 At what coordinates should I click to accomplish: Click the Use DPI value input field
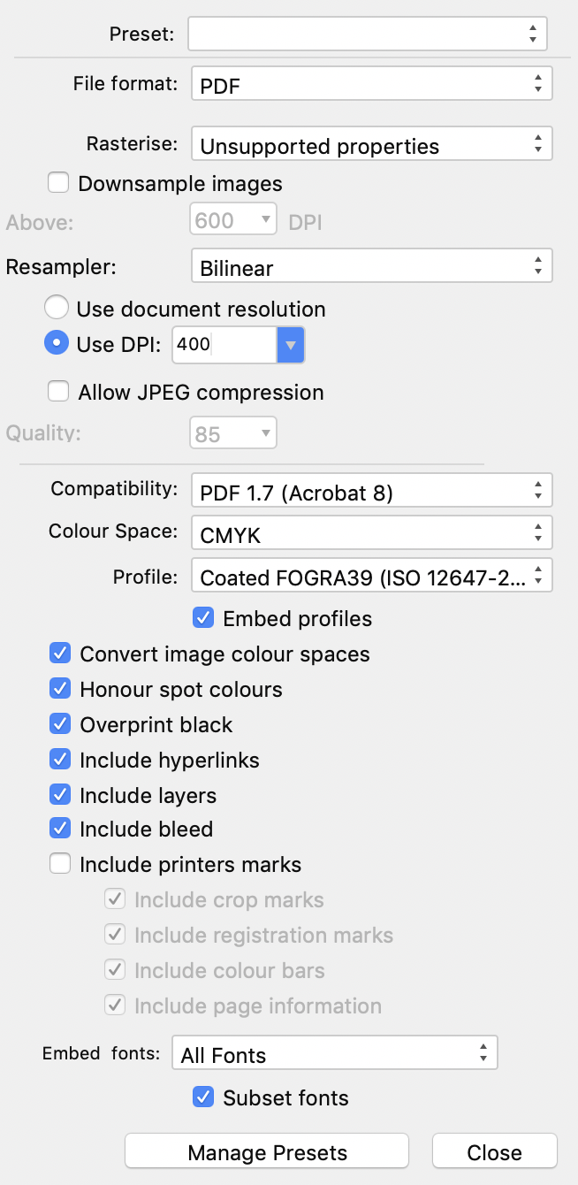click(224, 344)
